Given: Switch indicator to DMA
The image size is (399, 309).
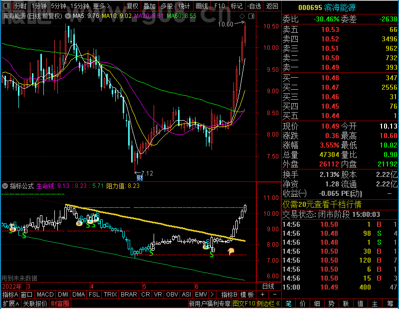Looking at the screenshot, I should [79, 295].
